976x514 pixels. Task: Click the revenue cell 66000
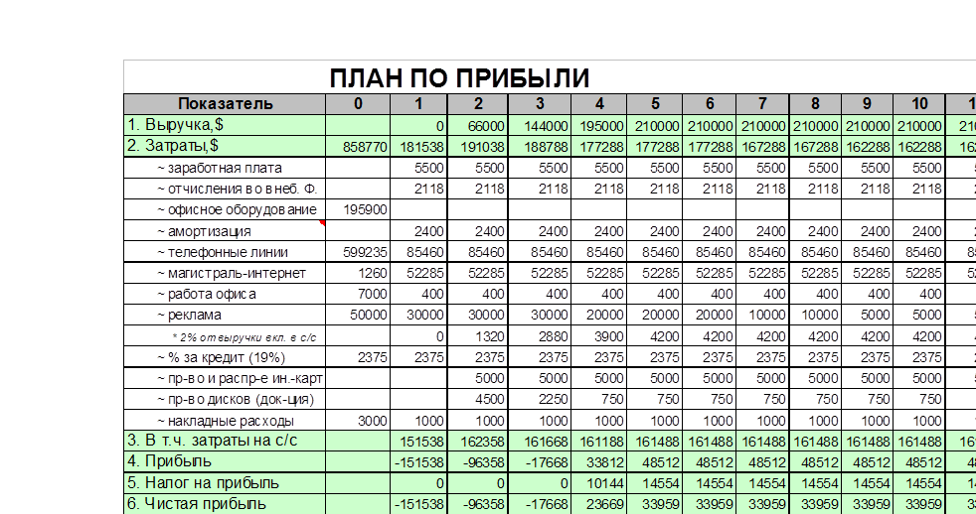pos(478,126)
